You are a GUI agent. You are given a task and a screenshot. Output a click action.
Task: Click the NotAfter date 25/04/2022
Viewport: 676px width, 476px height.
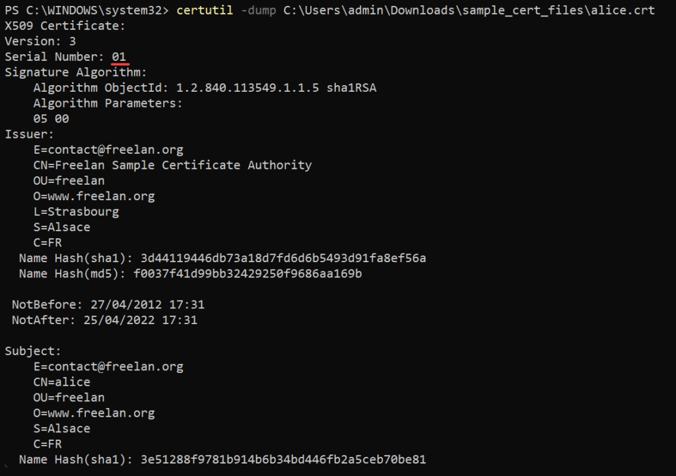point(119,320)
